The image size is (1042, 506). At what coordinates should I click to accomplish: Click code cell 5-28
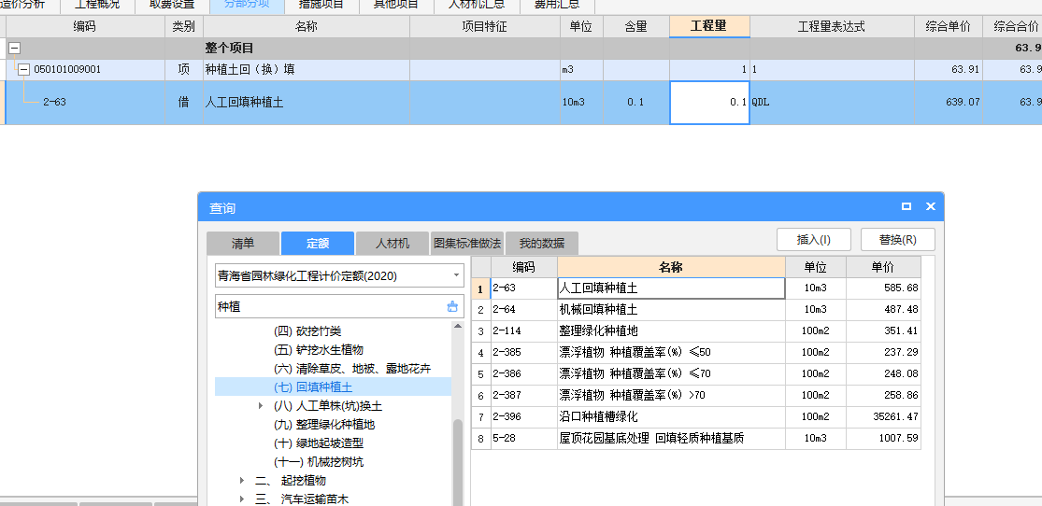pyautogui.click(x=523, y=438)
